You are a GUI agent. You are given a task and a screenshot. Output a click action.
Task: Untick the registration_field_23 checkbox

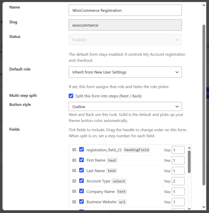click(x=81, y=149)
